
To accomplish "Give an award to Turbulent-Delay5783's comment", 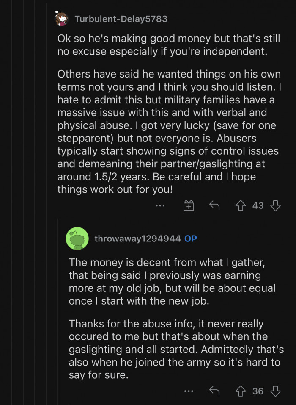I will coord(189,206).
